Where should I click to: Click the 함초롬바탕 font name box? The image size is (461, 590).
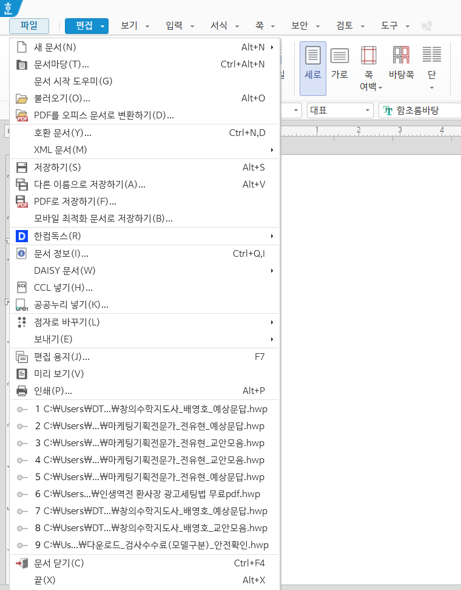click(x=420, y=110)
